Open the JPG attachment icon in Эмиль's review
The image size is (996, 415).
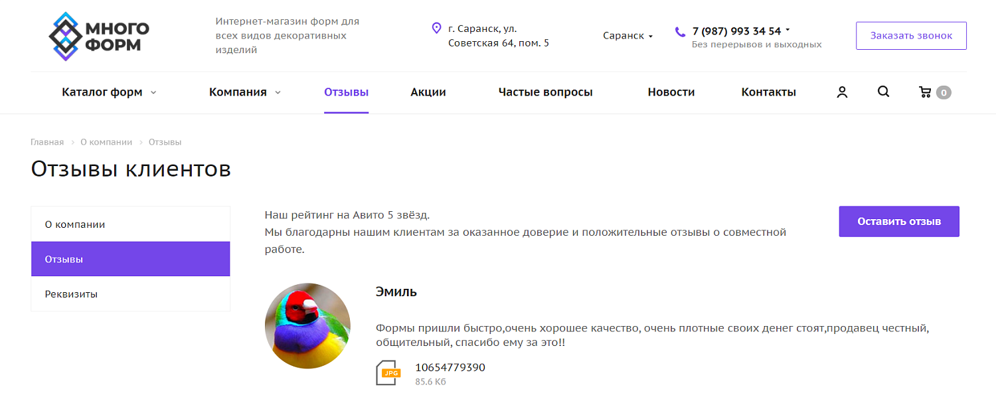pyautogui.click(x=389, y=373)
